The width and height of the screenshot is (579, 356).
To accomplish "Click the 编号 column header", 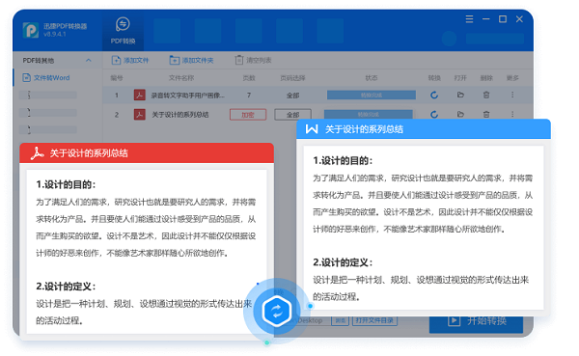I will [117, 78].
